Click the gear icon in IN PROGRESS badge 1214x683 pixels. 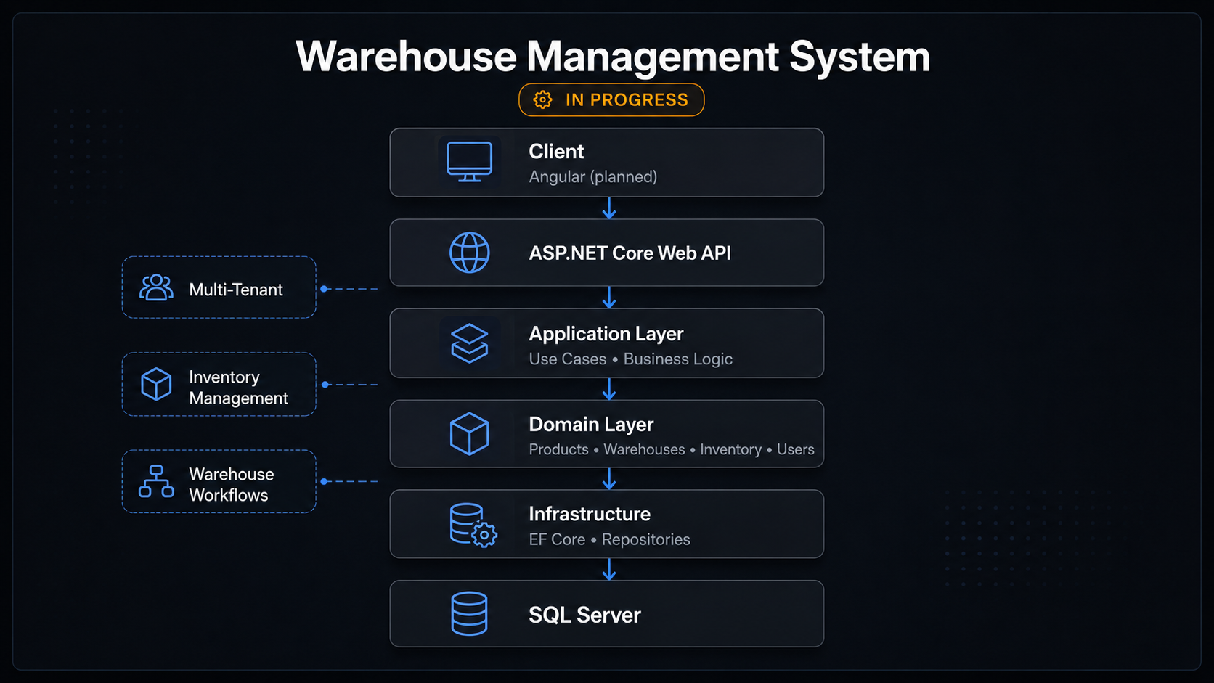click(x=542, y=99)
